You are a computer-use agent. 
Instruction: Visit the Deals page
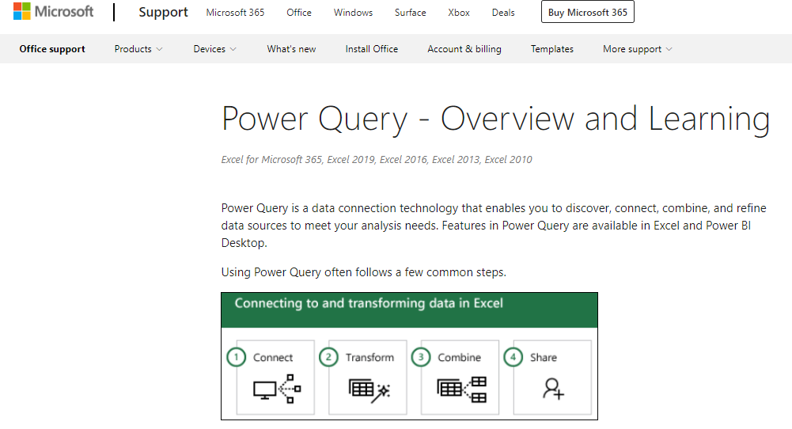point(503,12)
